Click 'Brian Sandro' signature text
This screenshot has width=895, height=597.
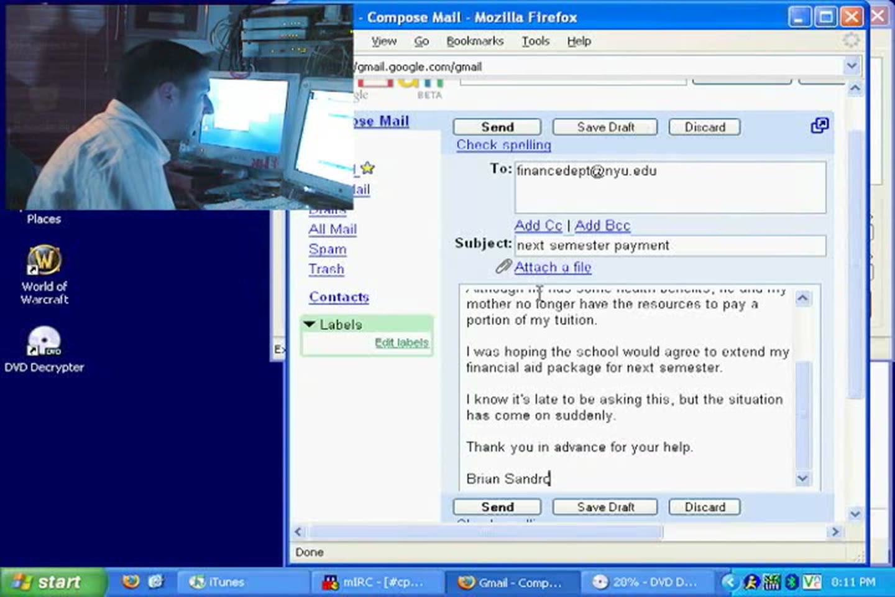[x=508, y=479]
